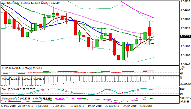This screenshot has width=191, height=109.
Task: Click the 28 May 2018 date label
Action: tap(26, 106)
